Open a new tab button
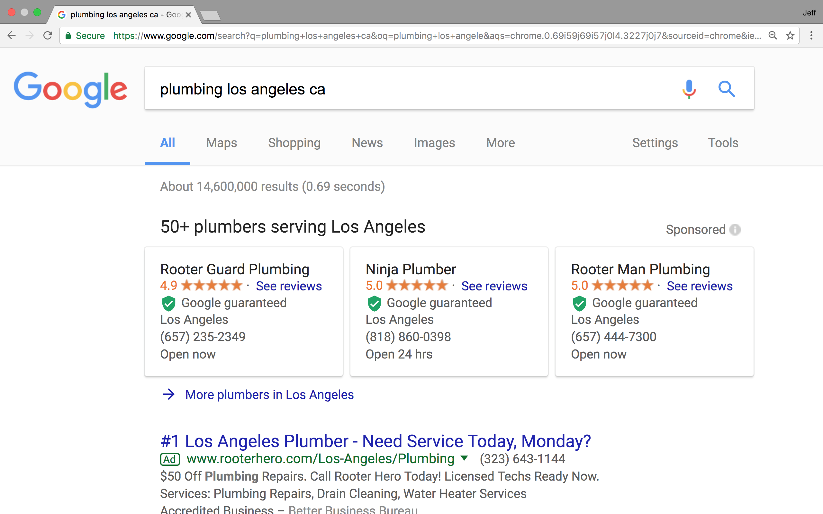Viewport: 823px width, 514px height. coord(210,15)
